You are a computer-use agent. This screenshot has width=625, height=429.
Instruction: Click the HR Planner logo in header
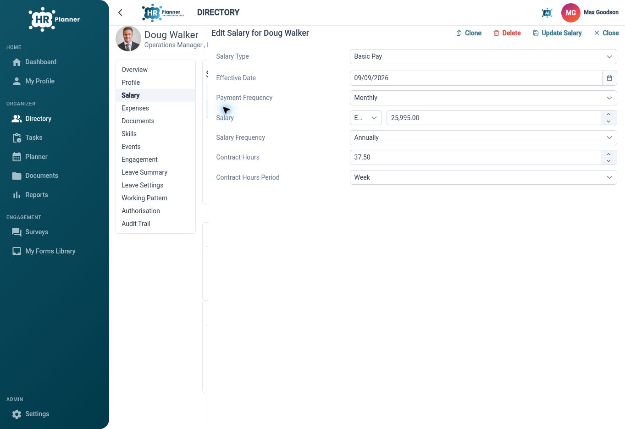tap(163, 13)
